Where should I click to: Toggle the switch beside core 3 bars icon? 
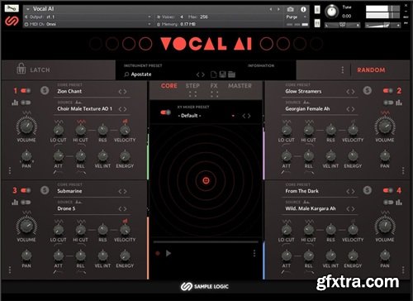point(26,203)
